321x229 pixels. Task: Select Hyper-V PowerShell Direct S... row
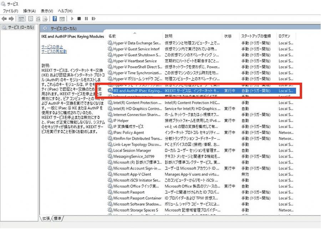202,67
